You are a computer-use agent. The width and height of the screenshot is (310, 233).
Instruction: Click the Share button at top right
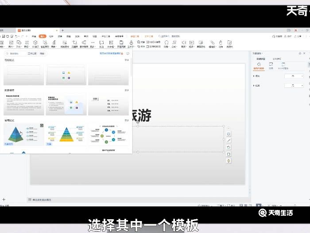tap(298, 36)
